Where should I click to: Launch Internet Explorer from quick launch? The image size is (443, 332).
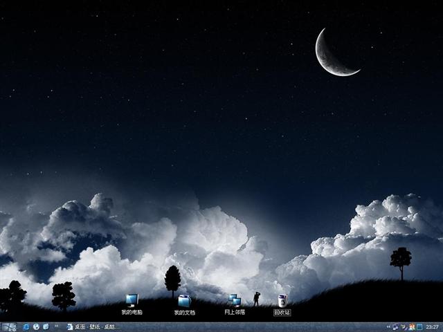click(x=26, y=326)
